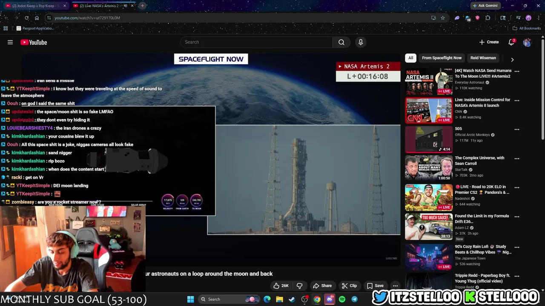Open options for Trippie Redd Paperbag Boy video
545x306 pixels.
pyautogui.click(x=517, y=276)
